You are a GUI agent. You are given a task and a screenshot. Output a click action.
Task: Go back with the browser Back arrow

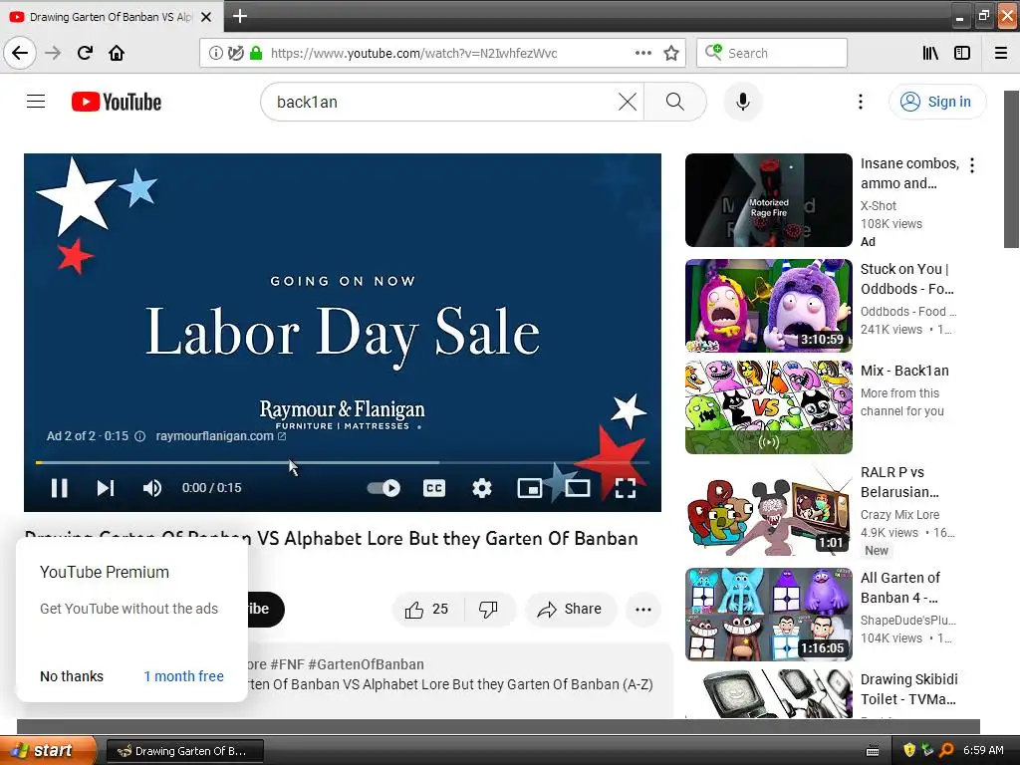tap(20, 53)
